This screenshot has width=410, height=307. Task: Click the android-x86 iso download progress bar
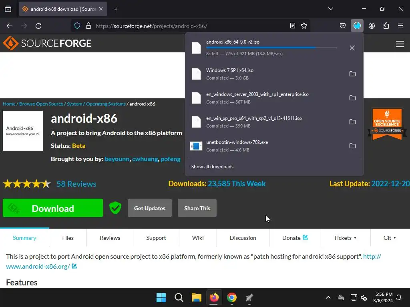click(271, 48)
